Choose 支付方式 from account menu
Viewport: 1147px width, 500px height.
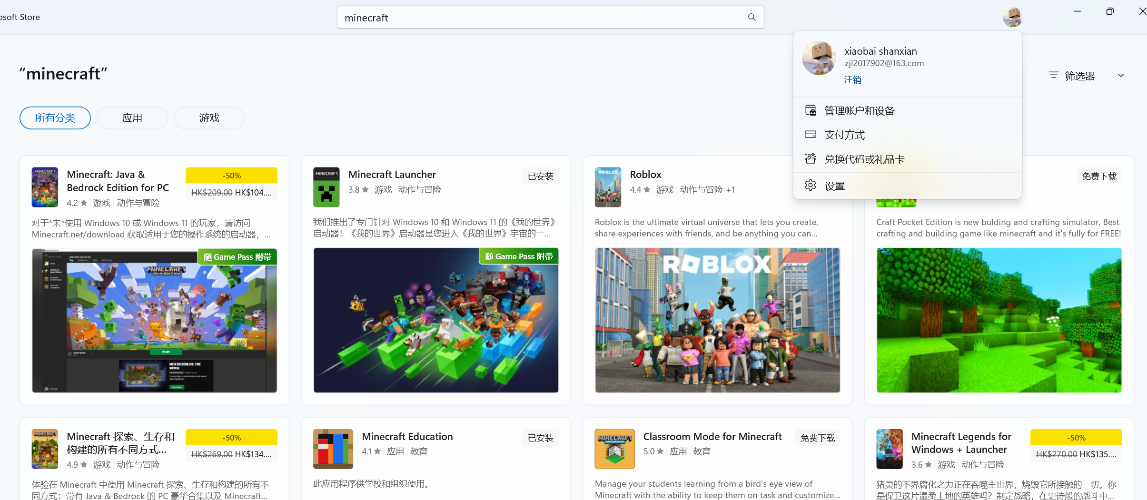[908, 135]
